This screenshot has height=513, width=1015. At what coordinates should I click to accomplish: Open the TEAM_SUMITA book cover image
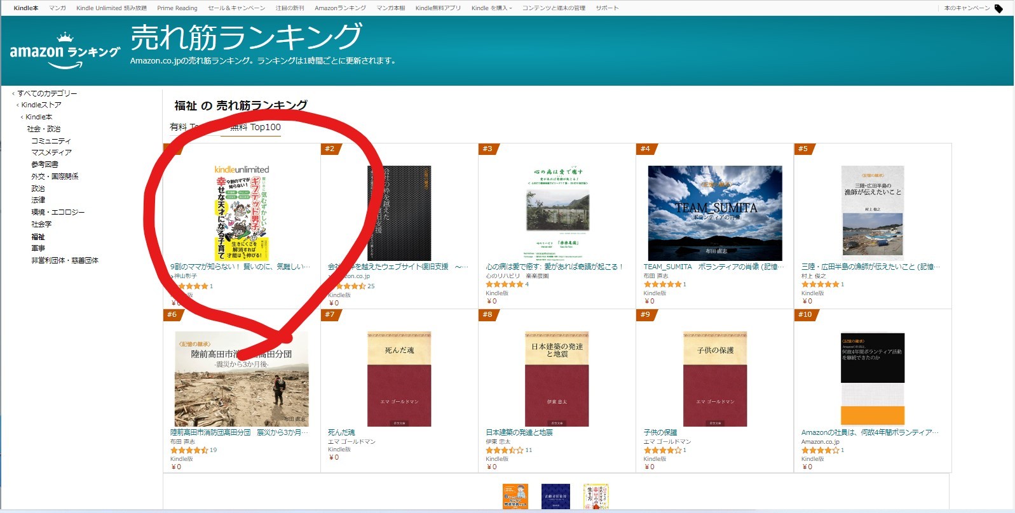point(715,213)
